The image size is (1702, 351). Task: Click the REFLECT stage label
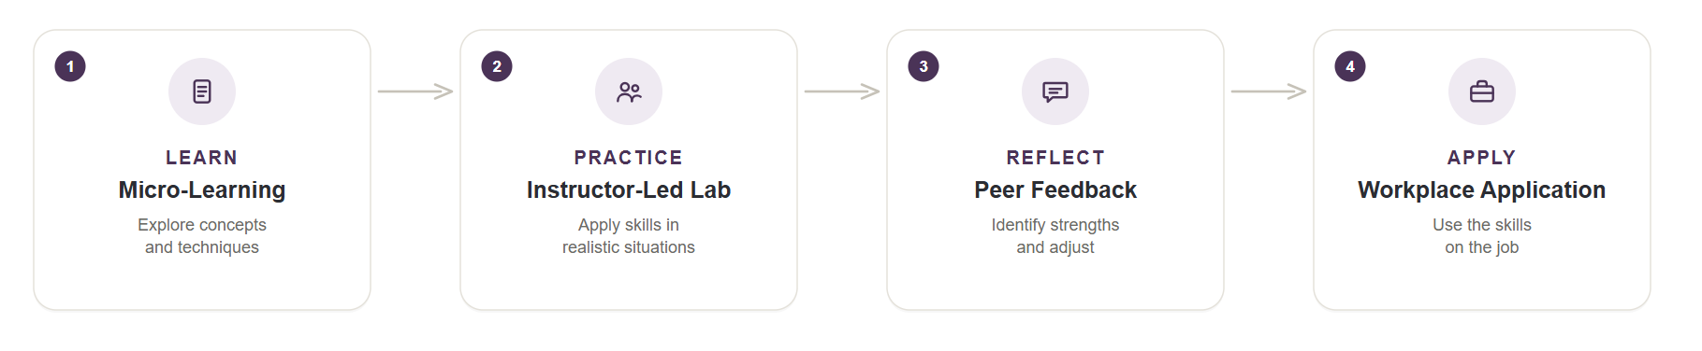[1055, 158]
